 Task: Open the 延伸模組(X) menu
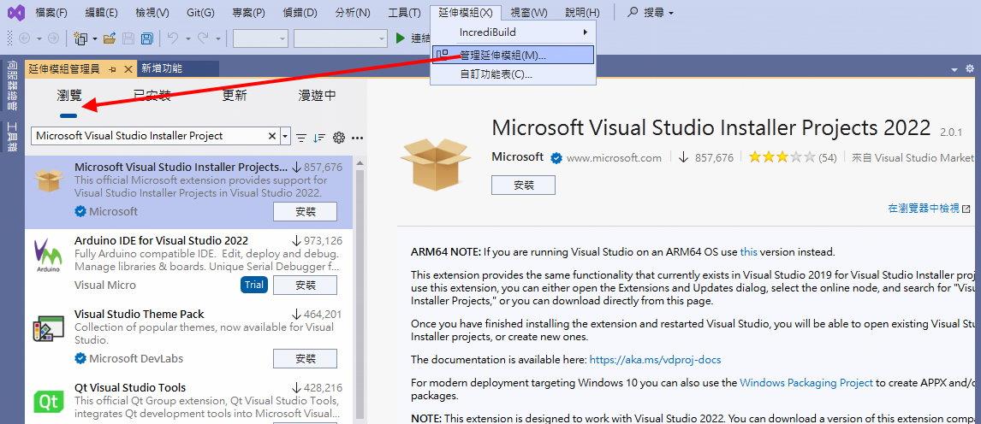(466, 13)
